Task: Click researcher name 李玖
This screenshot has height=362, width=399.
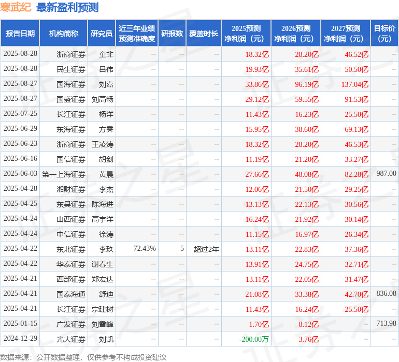Action: click(106, 249)
